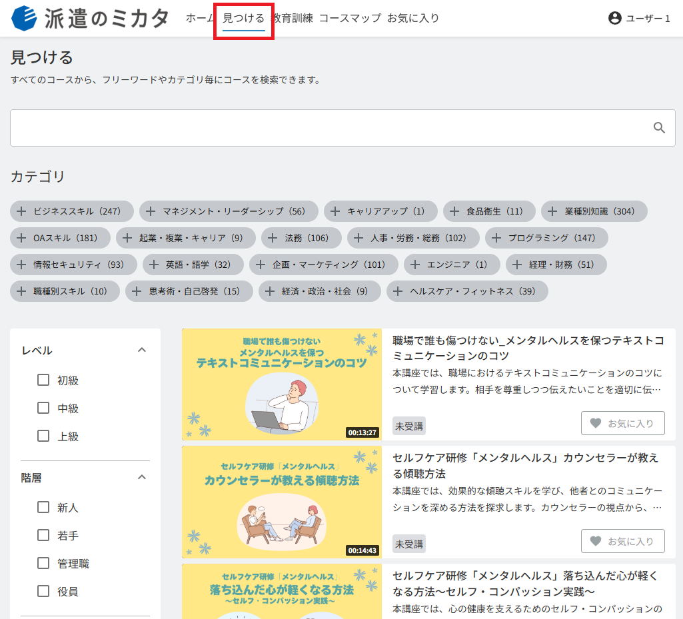This screenshot has width=683, height=619.
Task: Switch to the コースマップ tab
Action: [x=350, y=18]
